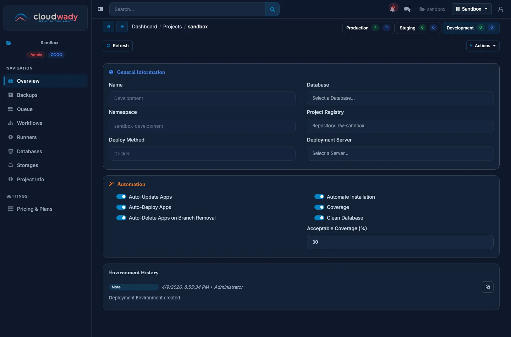Click the Acceptable Coverage input field
The width and height of the screenshot is (511, 337).
point(400,242)
